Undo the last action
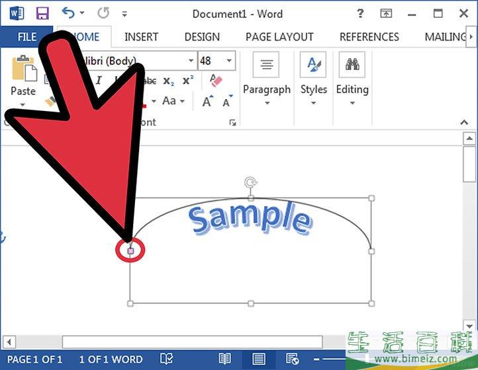This screenshot has width=478, height=370. point(68,13)
